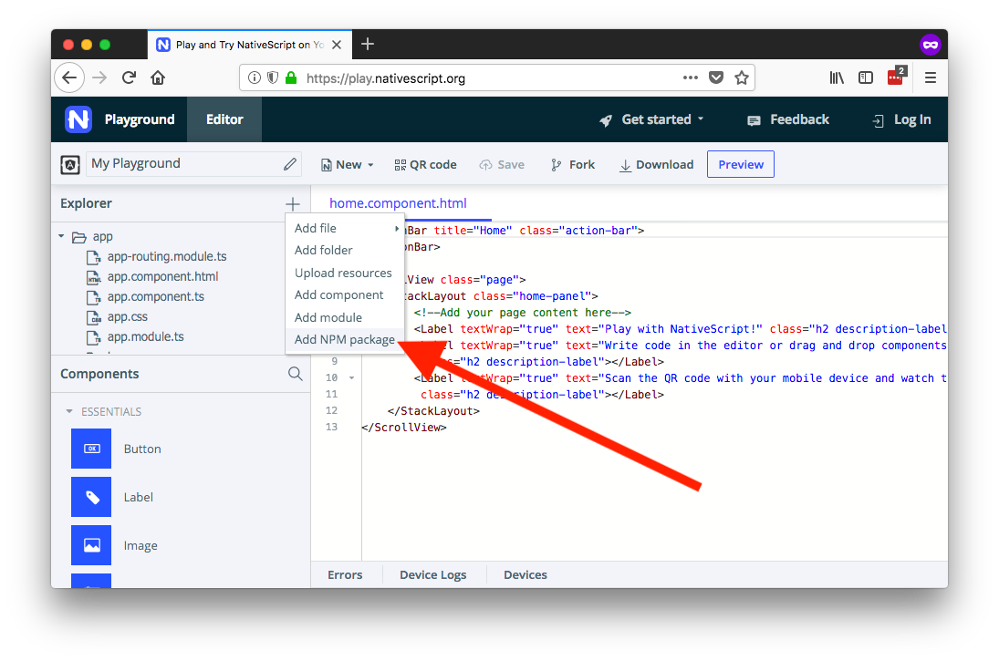Click the Playground header link
The image size is (999, 661).
click(140, 119)
